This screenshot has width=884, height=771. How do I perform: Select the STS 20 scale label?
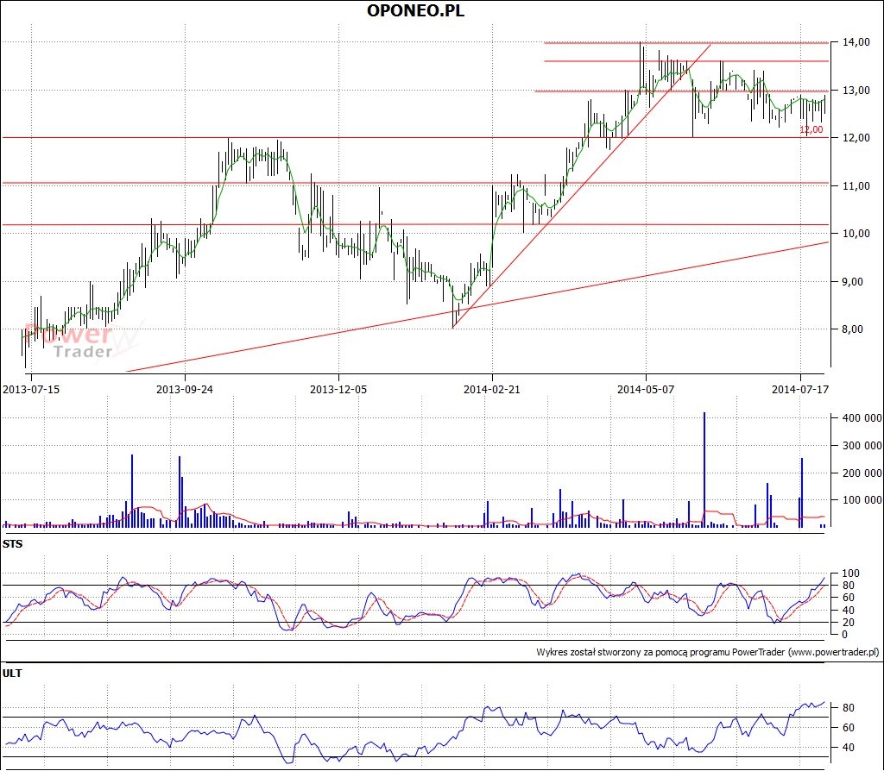pos(848,623)
